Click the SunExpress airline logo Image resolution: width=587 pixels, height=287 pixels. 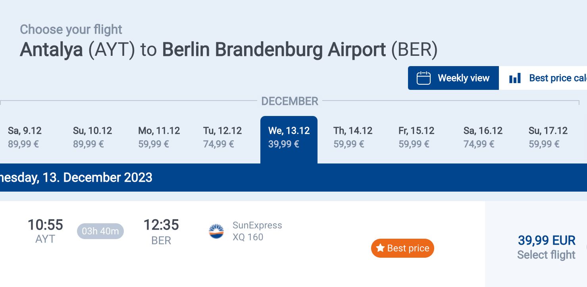pos(216,232)
